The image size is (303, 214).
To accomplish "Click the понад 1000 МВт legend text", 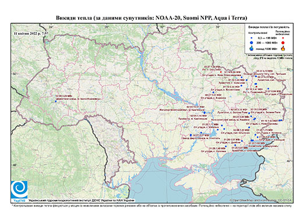I will pyautogui.click(x=267, y=48).
